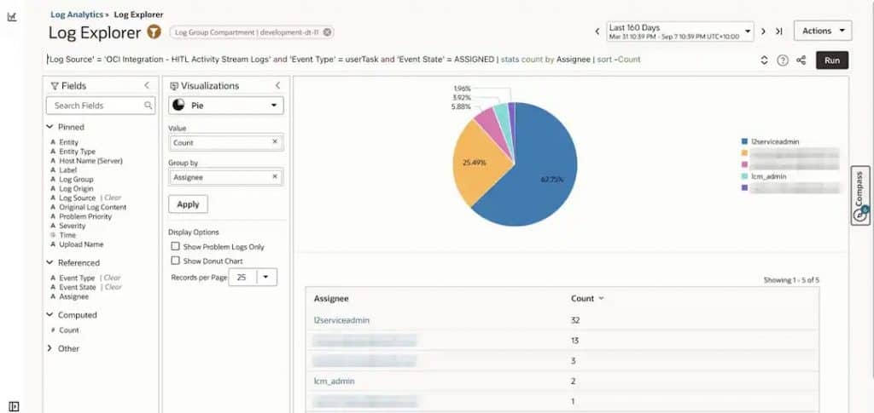Jump to latest time range icon
The image size is (874, 413).
(778, 32)
